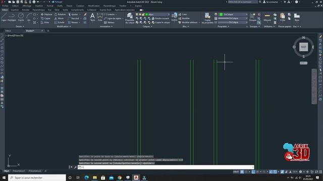Expand the Dessin panel title

pos(20,27)
